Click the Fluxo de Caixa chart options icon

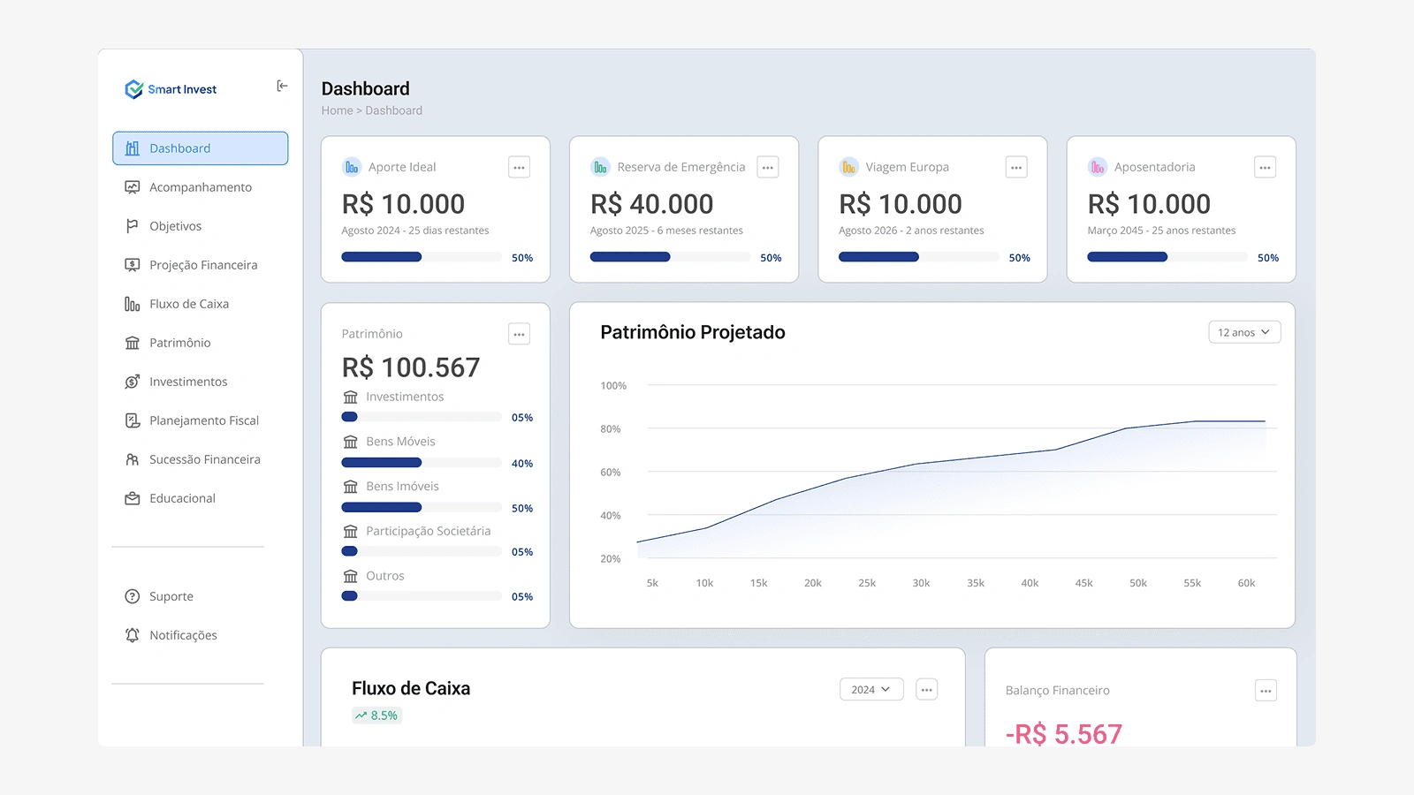[926, 690]
